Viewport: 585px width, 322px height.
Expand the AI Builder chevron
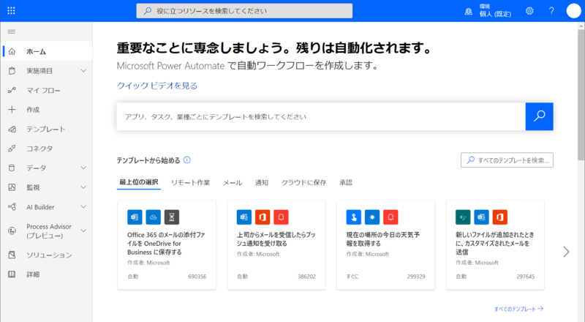tap(83, 206)
